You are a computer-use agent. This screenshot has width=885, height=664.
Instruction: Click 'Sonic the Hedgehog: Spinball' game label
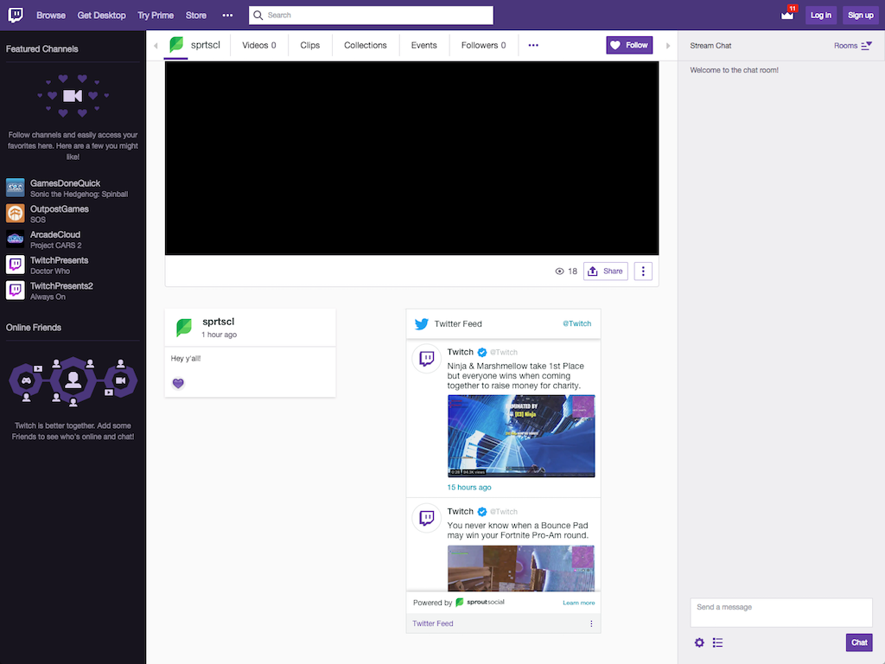[x=79, y=195]
